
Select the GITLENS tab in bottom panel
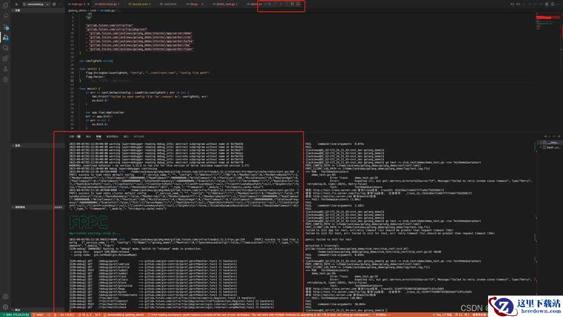point(139,136)
